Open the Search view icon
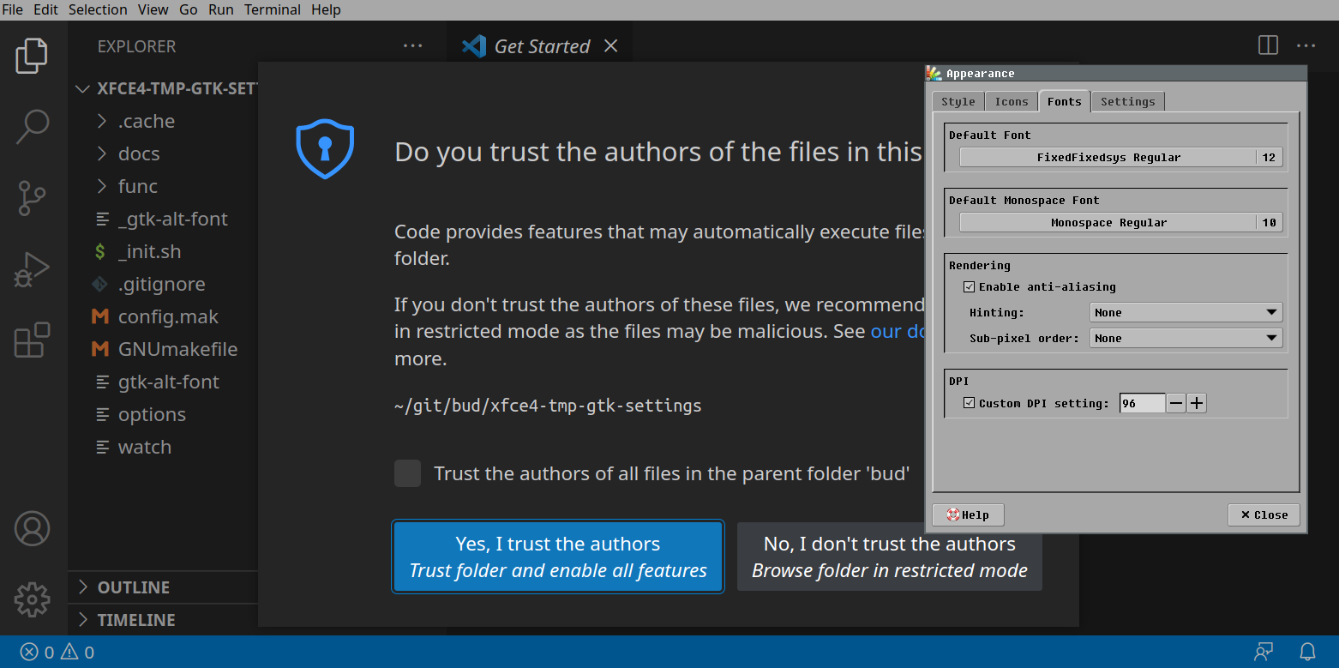Viewport: 1339px width, 668px height. point(32,127)
